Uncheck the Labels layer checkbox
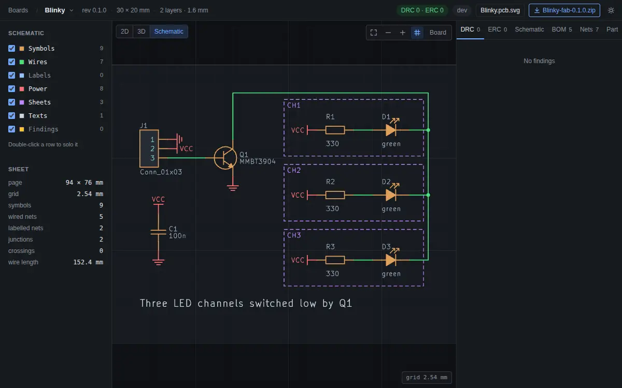This screenshot has height=388, width=622. pos(11,75)
